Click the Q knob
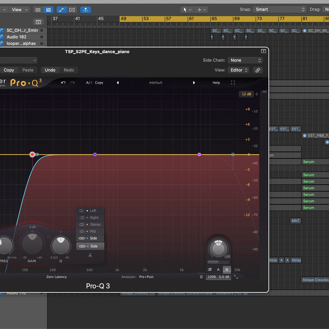The height and width of the screenshot is (329, 329). click(61, 245)
